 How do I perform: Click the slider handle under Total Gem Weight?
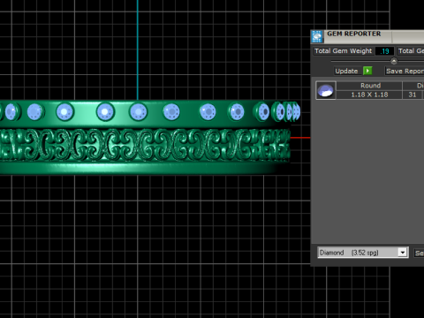(394, 61)
